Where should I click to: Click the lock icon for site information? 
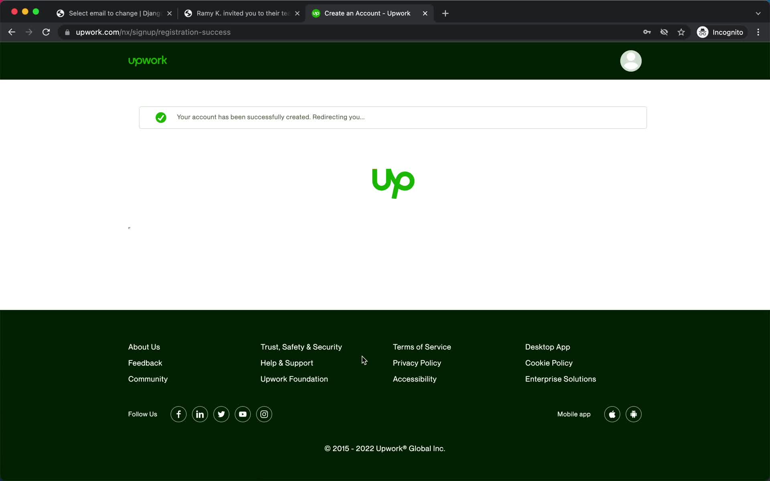point(67,32)
